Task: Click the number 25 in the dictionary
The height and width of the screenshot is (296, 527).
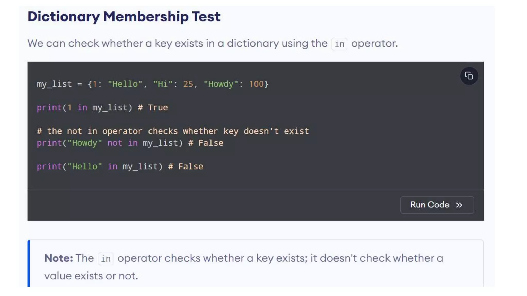Action: (188, 84)
